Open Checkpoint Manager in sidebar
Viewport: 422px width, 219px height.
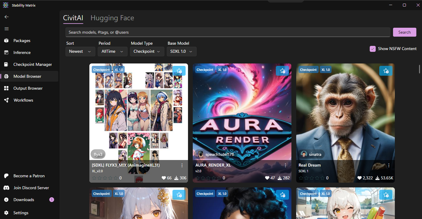[32, 64]
